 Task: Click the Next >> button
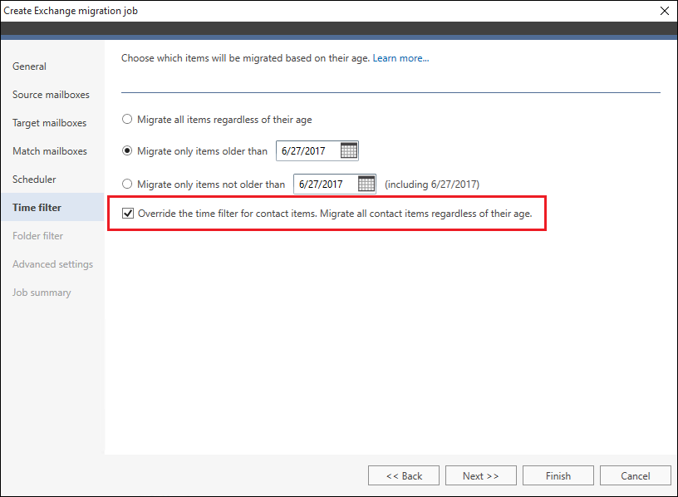coord(481,475)
